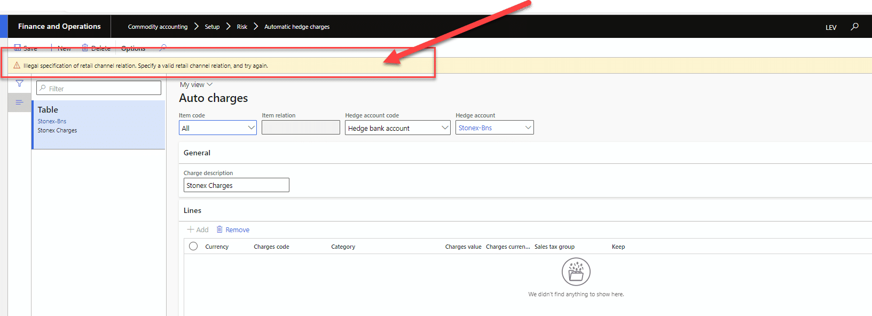872x316 pixels.
Task: Open the Item code dropdown showing All
Action: pyautogui.click(x=218, y=128)
